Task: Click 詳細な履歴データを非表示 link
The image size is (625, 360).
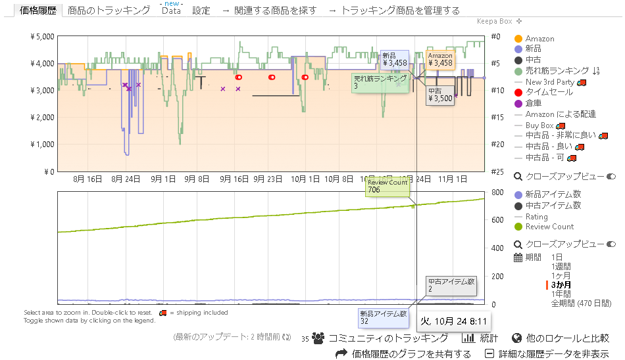Action: [x=554, y=353]
